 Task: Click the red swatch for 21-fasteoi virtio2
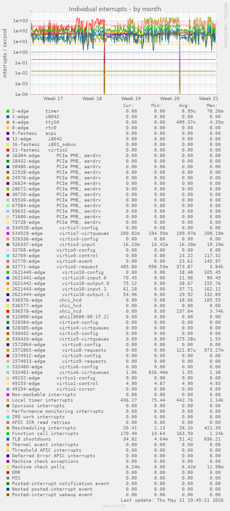8,150
